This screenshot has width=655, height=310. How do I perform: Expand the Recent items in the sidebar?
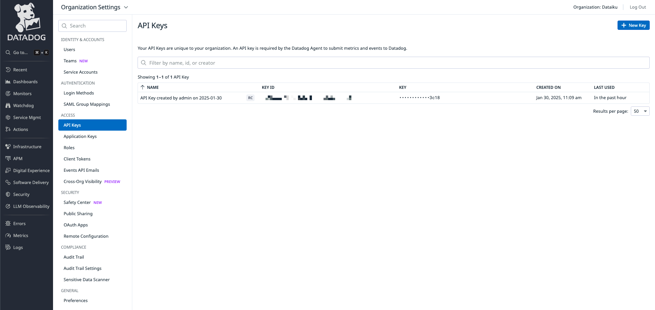click(20, 70)
